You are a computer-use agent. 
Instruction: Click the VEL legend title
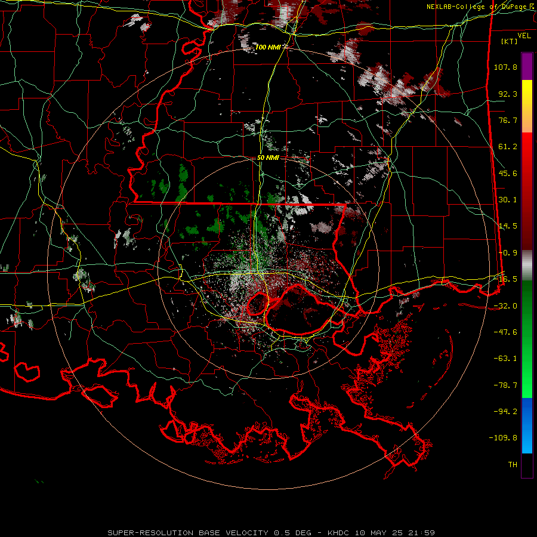524,36
